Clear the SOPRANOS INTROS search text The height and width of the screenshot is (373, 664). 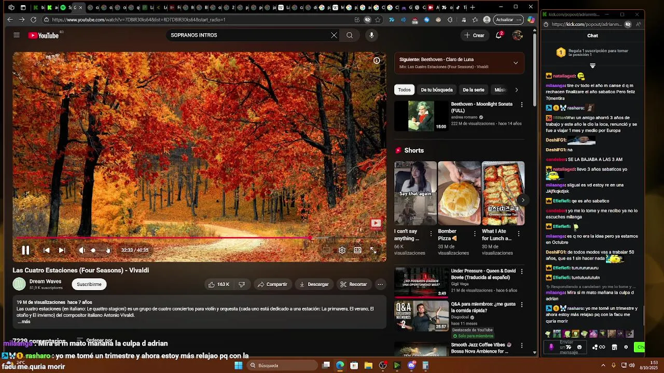334,35
